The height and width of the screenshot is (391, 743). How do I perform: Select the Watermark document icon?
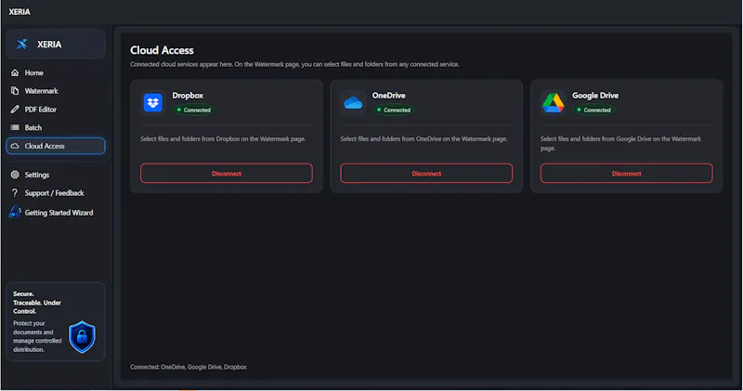[15, 90]
